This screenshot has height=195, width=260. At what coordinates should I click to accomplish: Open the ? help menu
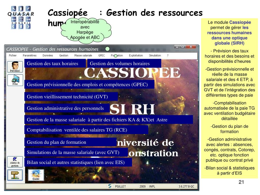[168, 55]
